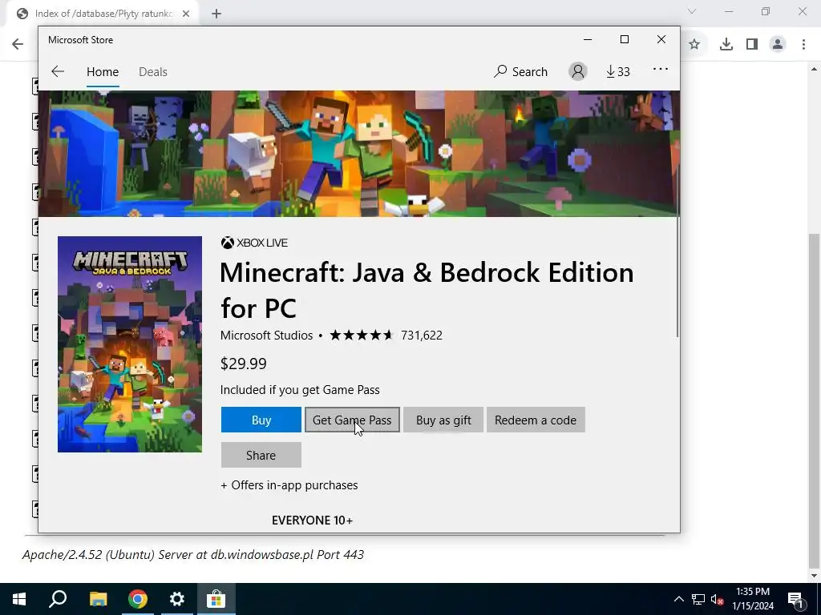
Task: Click the Chrome tab Index of /database
Action: click(103, 14)
